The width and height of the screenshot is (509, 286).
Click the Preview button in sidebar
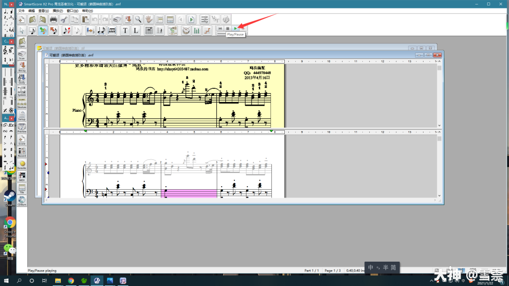[x=22, y=128]
